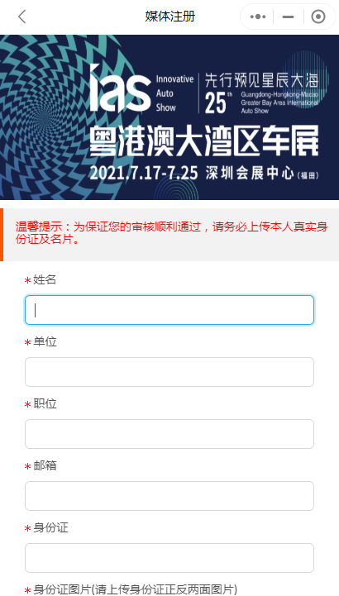Click the 深圳会展中心 venue text on banner
Image resolution: width=339 pixels, height=596 pixels.
click(x=250, y=174)
